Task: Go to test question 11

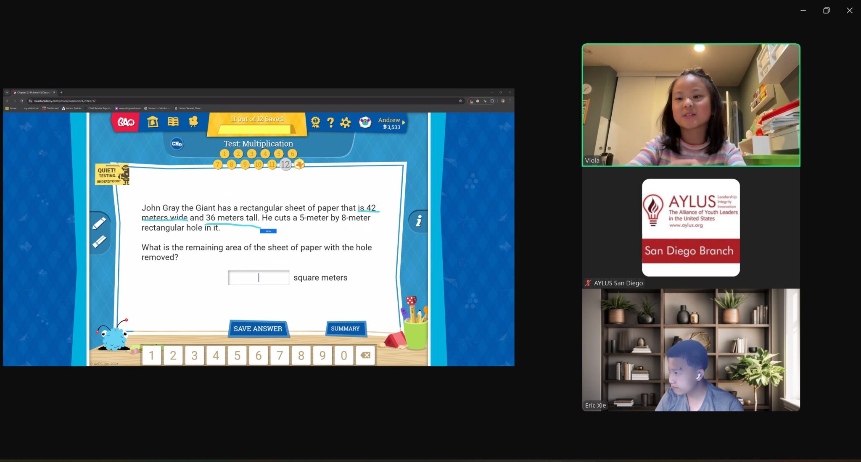Action: pyautogui.click(x=272, y=164)
